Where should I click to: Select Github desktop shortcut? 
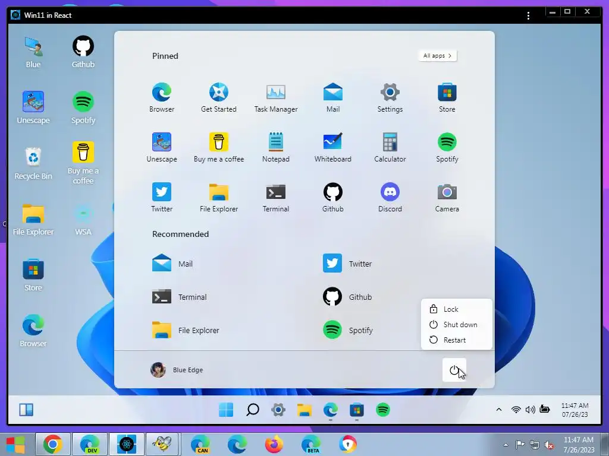click(83, 52)
